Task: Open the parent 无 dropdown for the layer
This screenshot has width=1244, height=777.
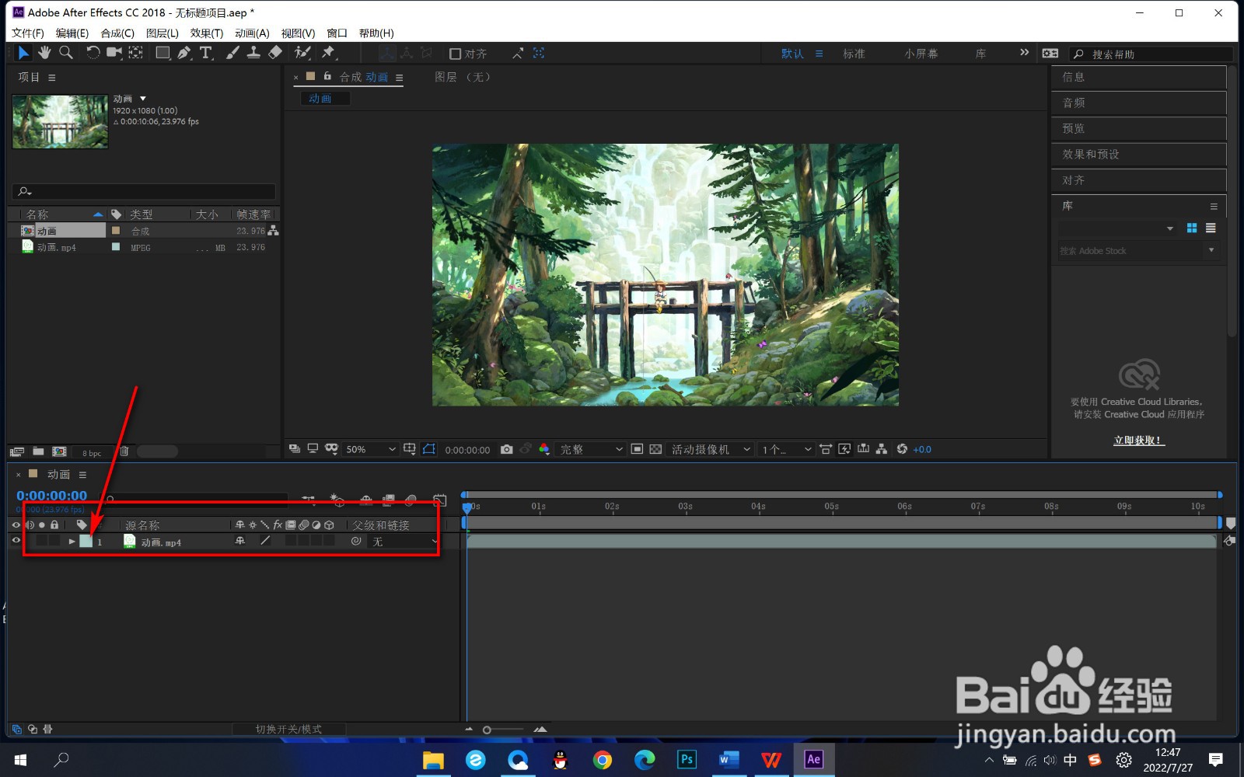Action: pyautogui.click(x=404, y=542)
